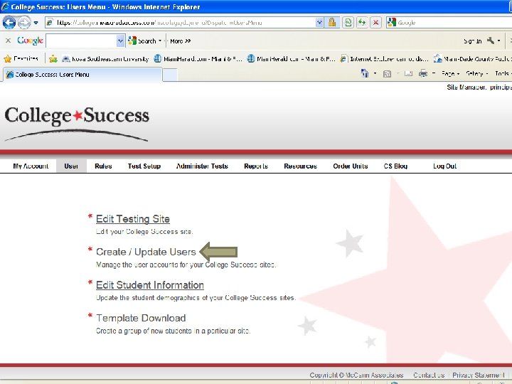Click the Privacy Statement footer link
Viewport: 512px width, 384px height.
[479, 375]
